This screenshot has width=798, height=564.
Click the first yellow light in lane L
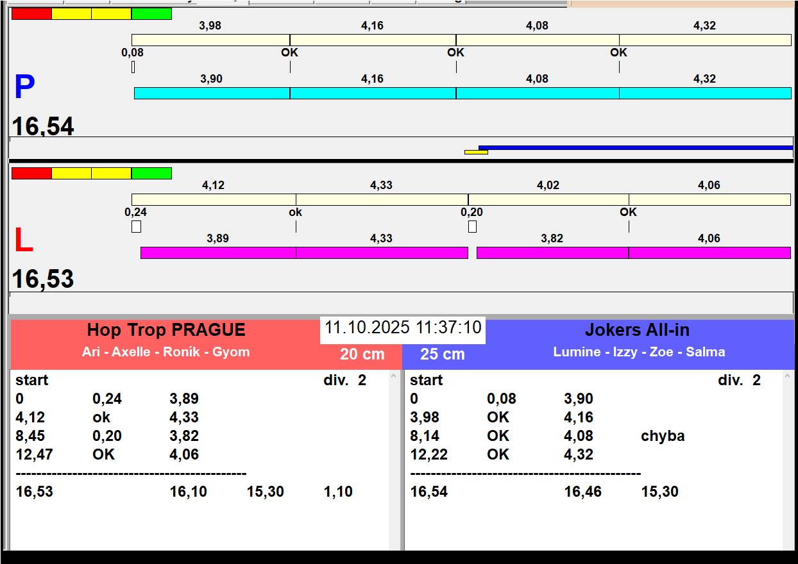71,173
